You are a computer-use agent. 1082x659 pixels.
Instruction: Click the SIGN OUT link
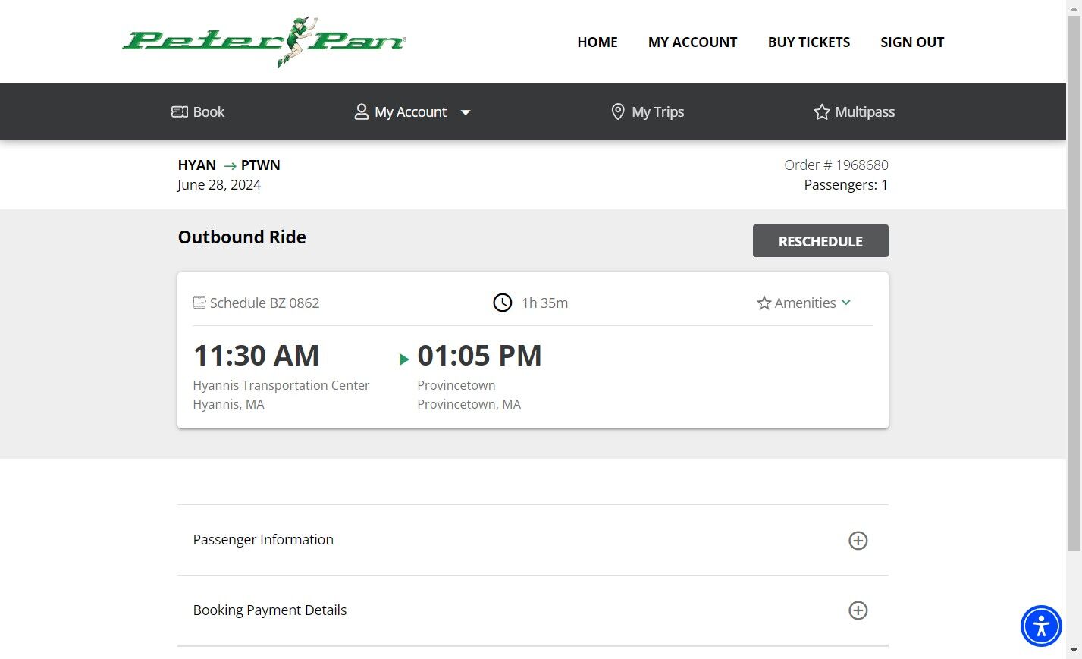pyautogui.click(x=912, y=42)
